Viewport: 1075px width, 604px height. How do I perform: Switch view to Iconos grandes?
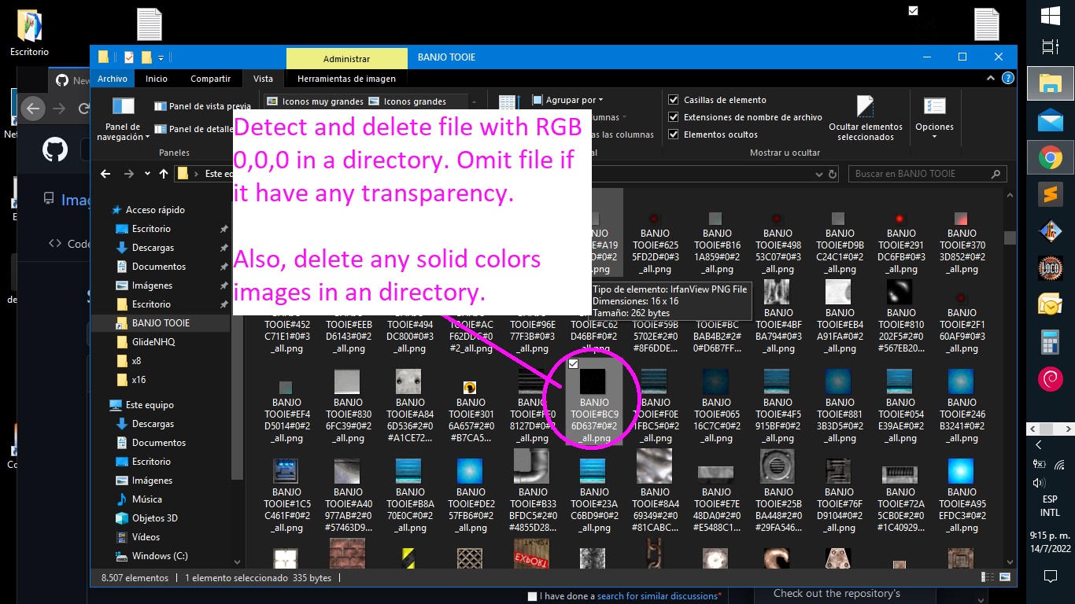tap(415, 101)
